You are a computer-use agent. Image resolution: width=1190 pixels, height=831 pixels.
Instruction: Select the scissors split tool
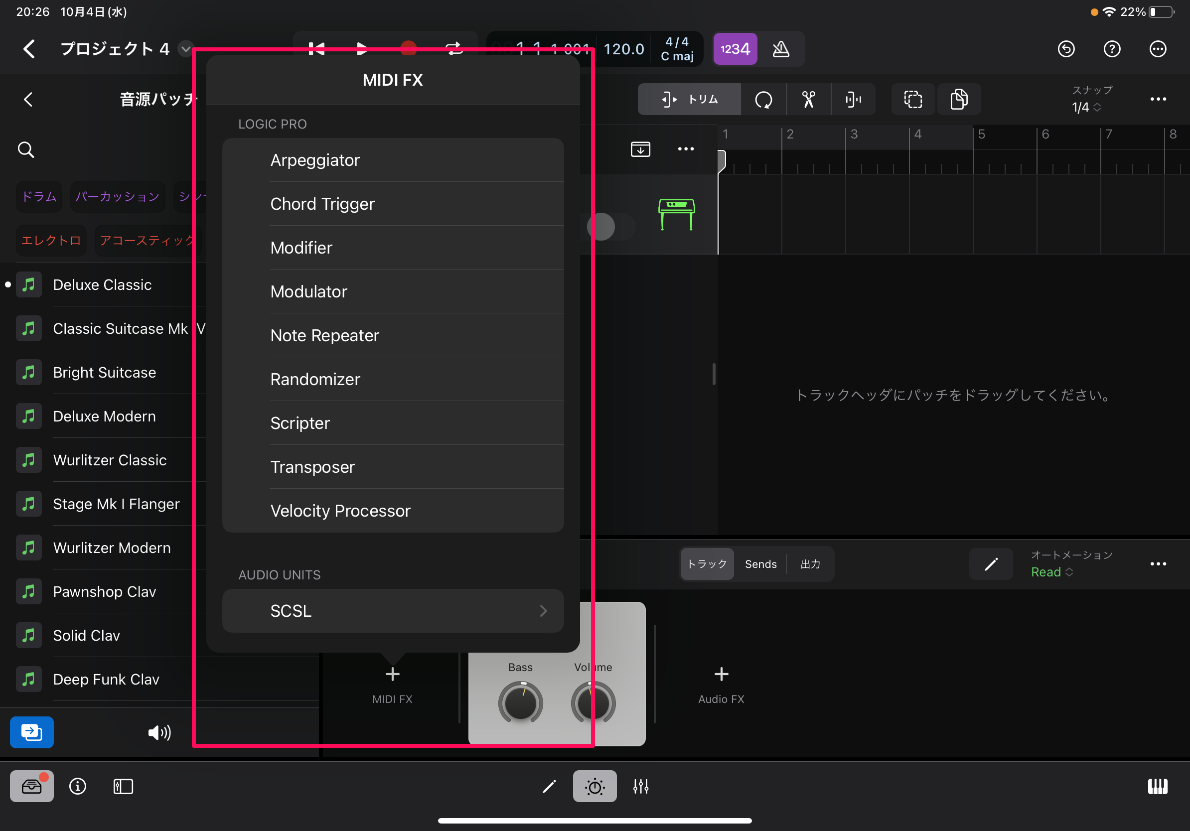[808, 99]
